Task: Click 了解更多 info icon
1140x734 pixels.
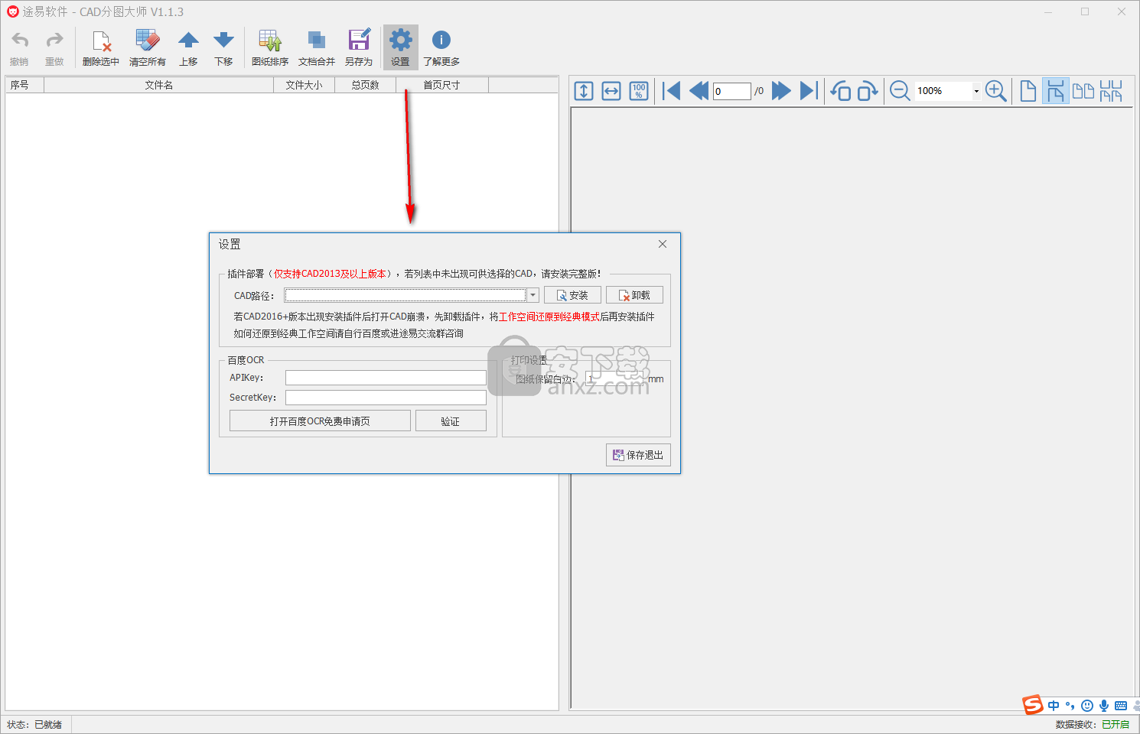Action: pos(441,48)
